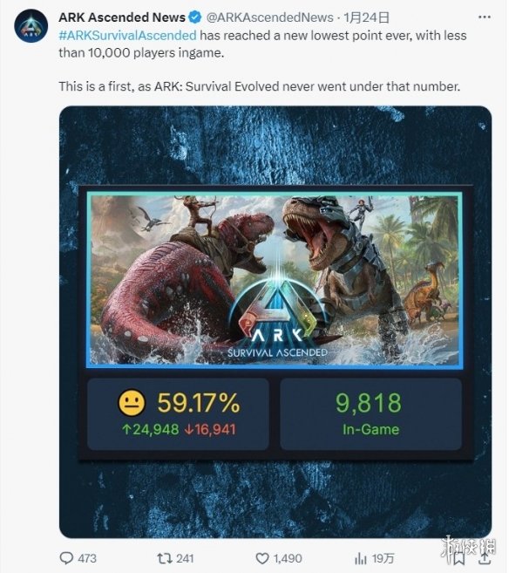Open ARK Ascended News profile avatar
Viewport: 509px width, 573px height.
click(x=31, y=26)
